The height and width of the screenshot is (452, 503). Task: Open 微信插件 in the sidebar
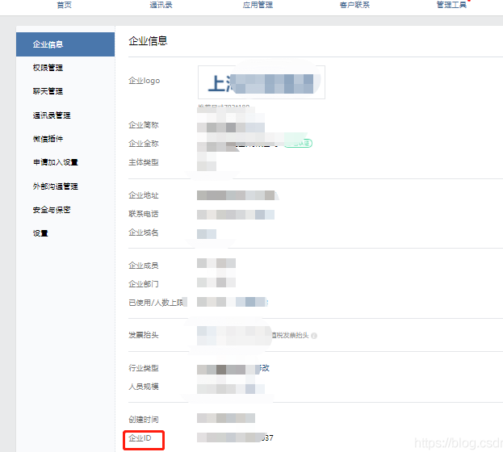click(x=48, y=139)
